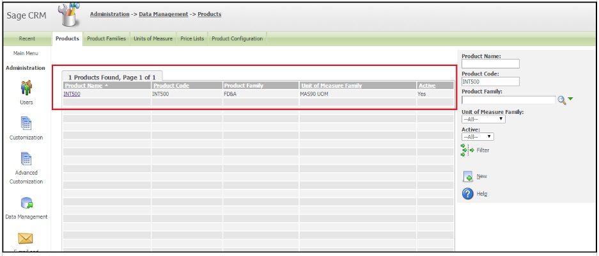The height and width of the screenshot is (256, 599).
Task: Click the Product Family column header
Action: point(244,86)
